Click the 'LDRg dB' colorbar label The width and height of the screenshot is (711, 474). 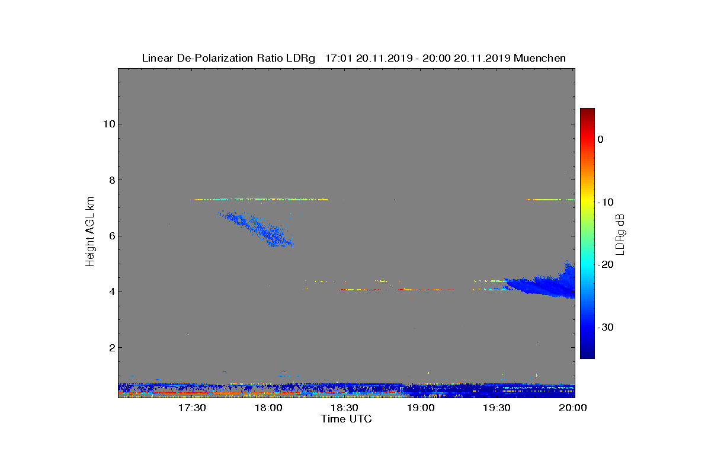[620, 233]
